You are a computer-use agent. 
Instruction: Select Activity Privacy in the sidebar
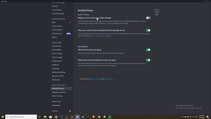(x=61, y=89)
